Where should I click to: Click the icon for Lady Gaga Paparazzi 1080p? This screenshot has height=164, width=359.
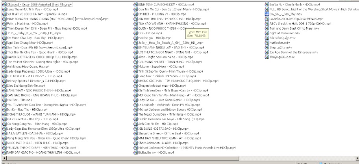tap(4, 71)
